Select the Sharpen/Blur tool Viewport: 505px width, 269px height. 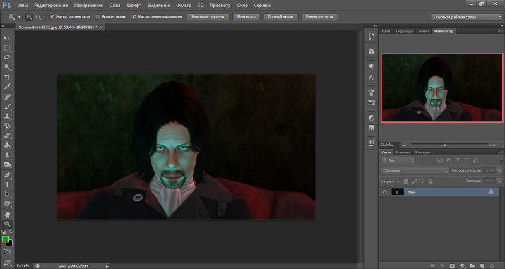coord(7,155)
